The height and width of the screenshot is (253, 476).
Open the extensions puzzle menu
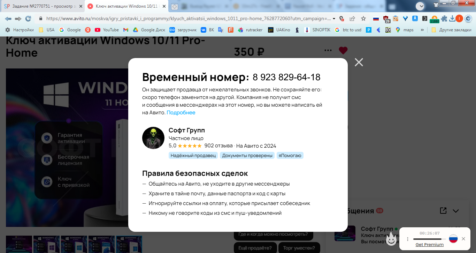point(444,19)
